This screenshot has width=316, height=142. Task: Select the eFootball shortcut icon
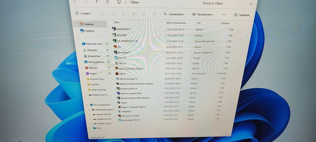click(115, 52)
